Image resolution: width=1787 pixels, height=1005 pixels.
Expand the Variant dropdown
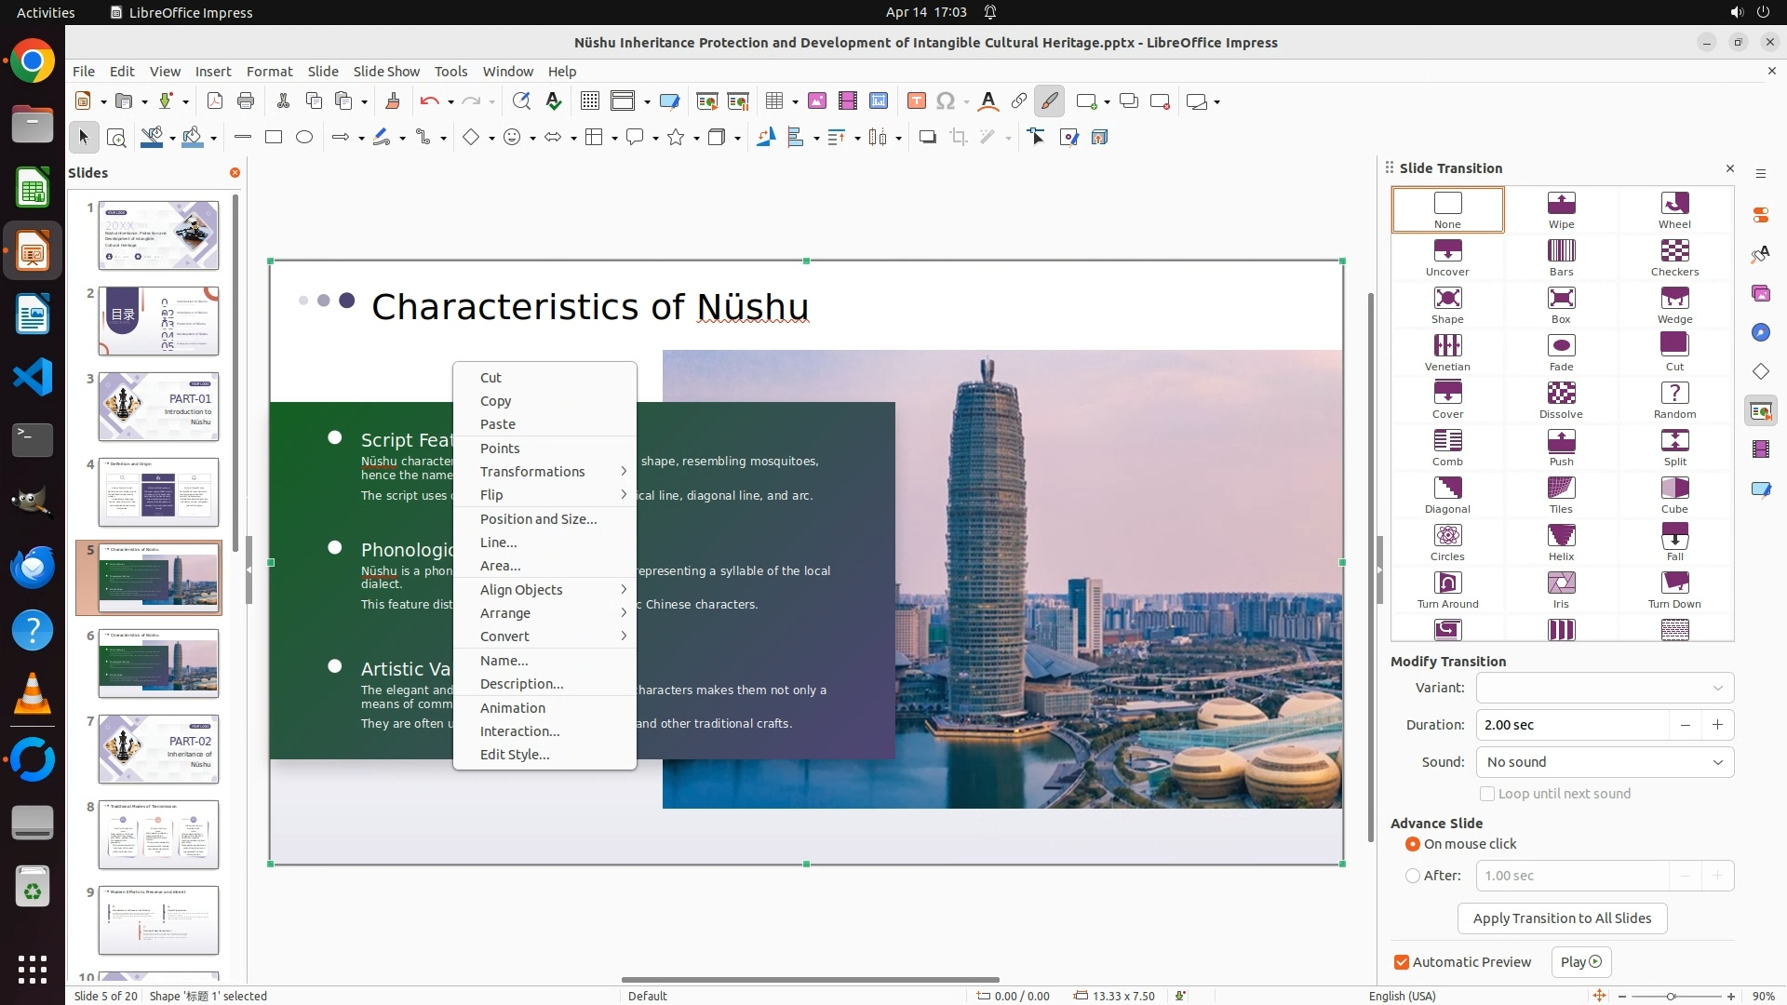[1605, 688]
